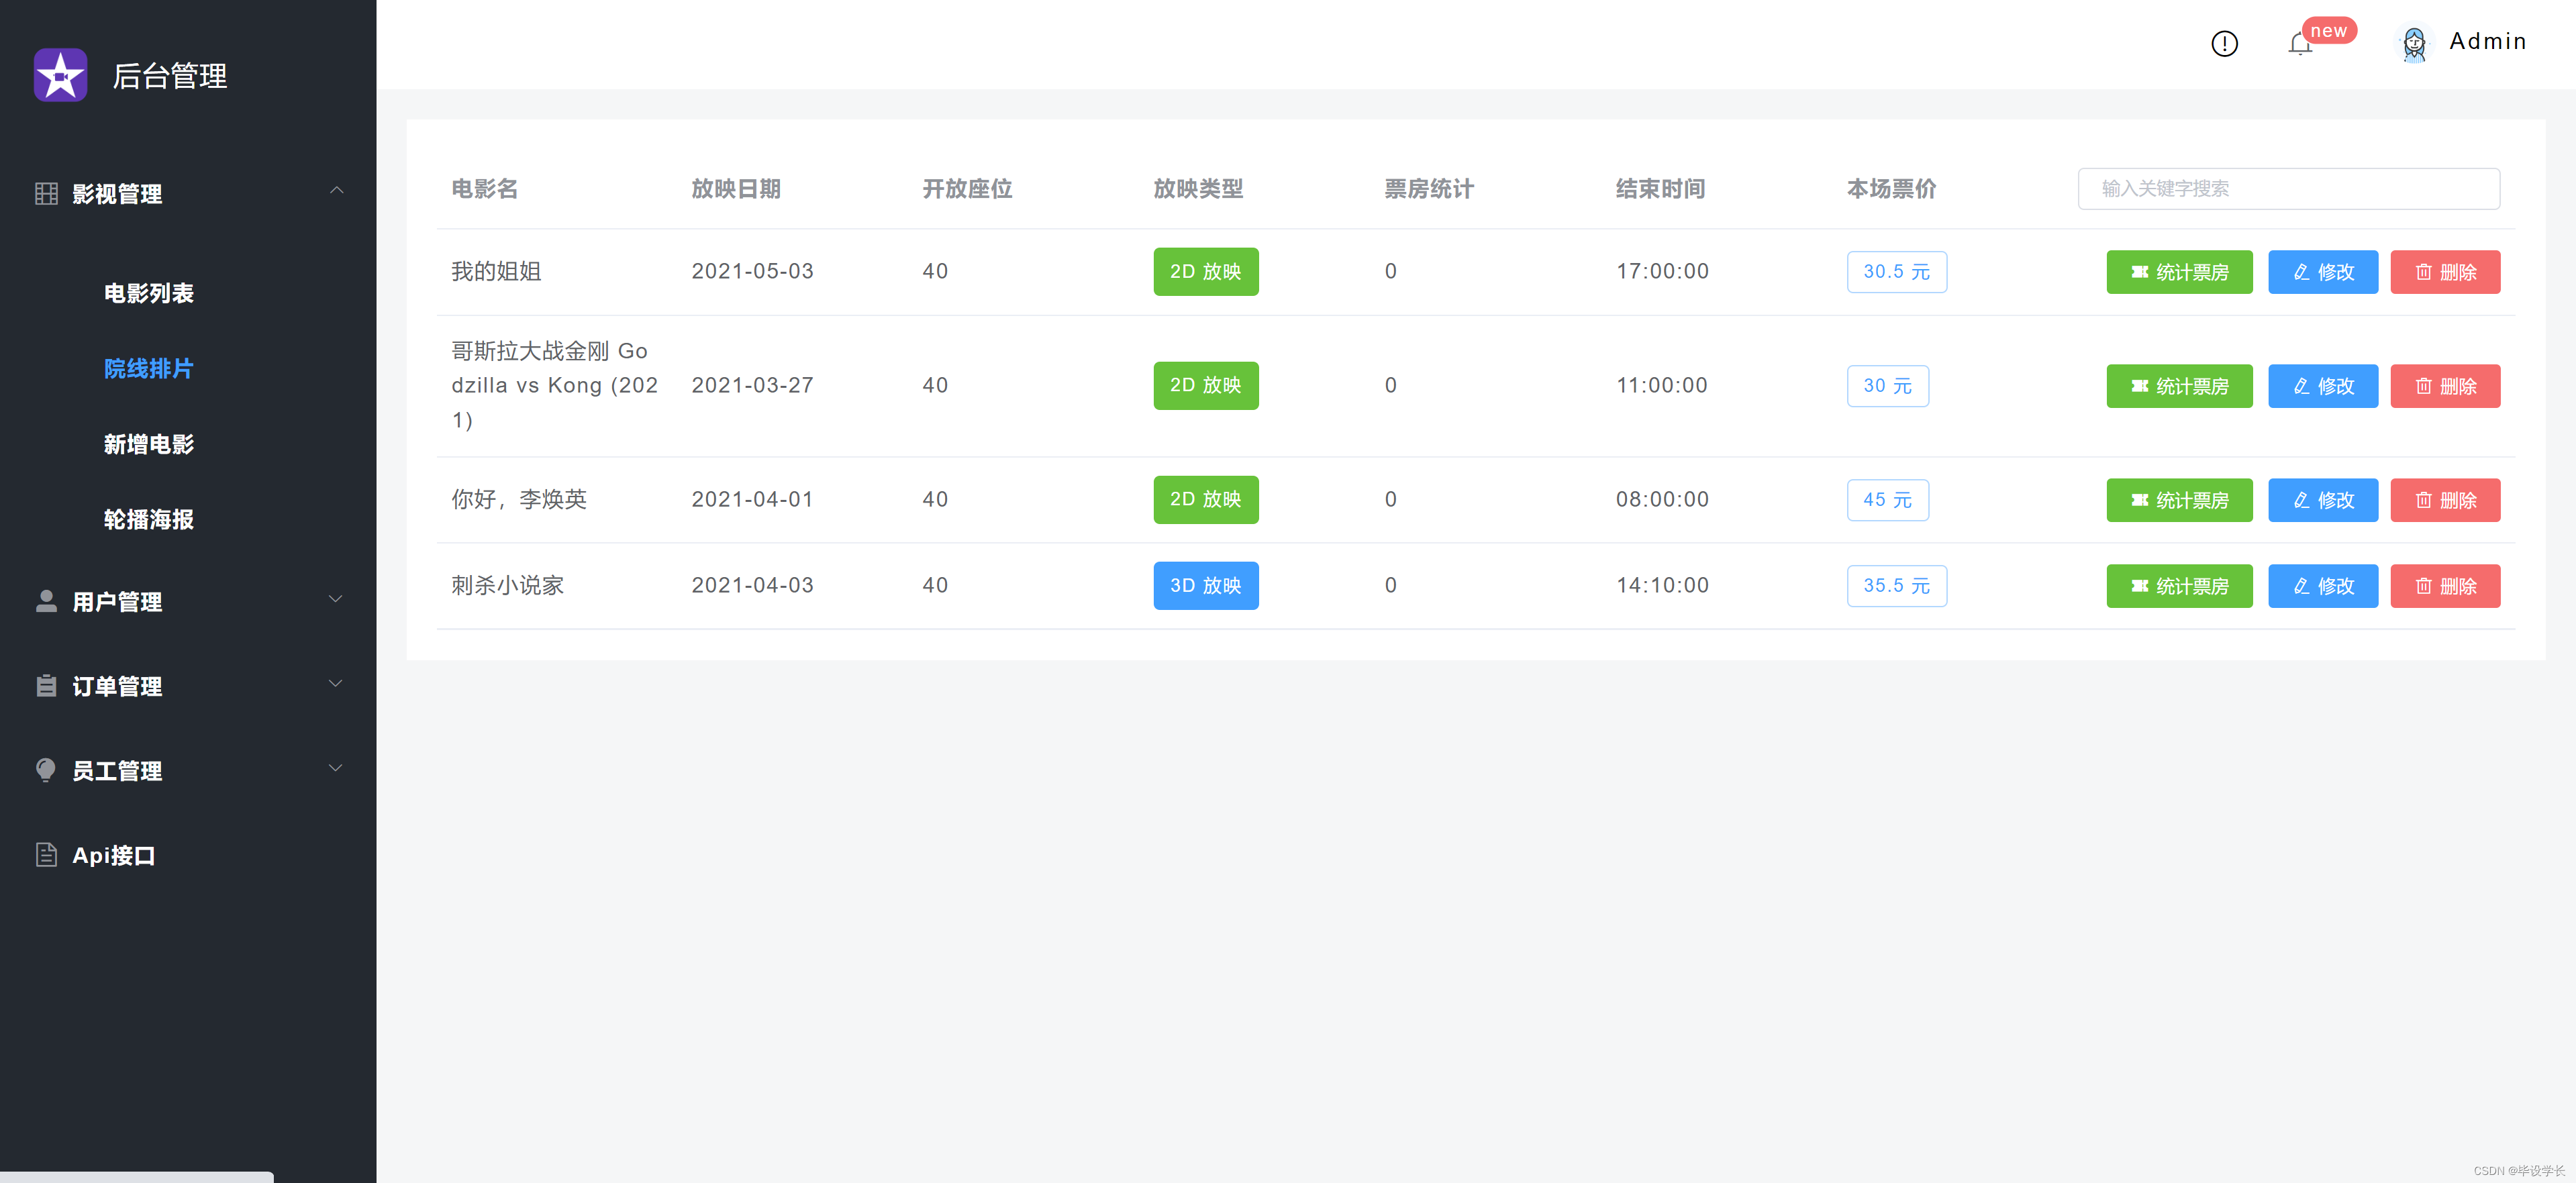
Task: Expand the 员工管理 submenu chevron
Action: click(x=336, y=768)
